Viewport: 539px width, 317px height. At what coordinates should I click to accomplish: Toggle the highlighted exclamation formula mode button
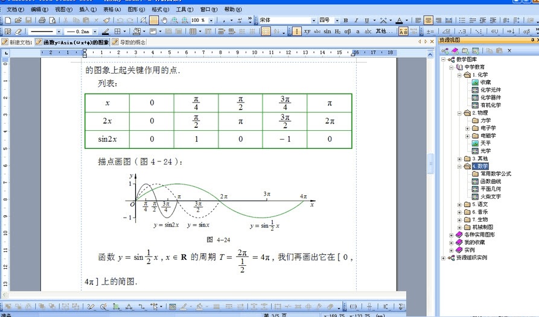296,31
